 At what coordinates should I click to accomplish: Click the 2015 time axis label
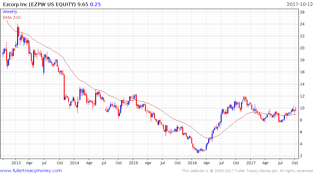[133, 163]
